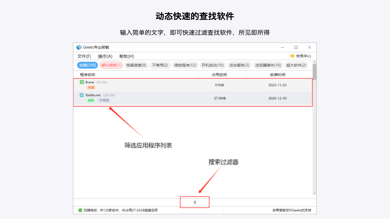Image resolution: width=390 pixels, height=219 pixels.
Task: Click the Battle.net program icon
Action: click(x=82, y=95)
